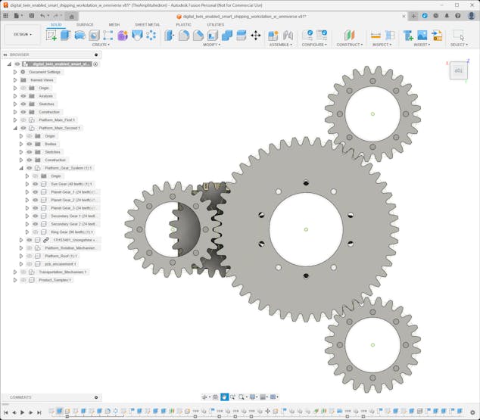480x420 pixels.
Task: Open the MODIFY menu dropdown label
Action: pos(212,45)
